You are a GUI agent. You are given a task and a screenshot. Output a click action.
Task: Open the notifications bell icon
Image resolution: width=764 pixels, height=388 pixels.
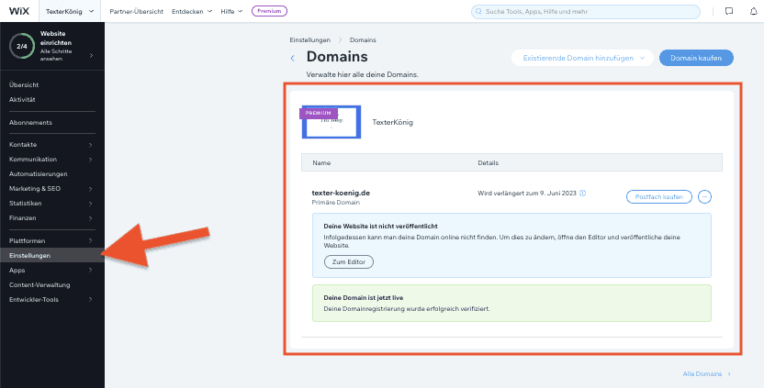coord(753,11)
